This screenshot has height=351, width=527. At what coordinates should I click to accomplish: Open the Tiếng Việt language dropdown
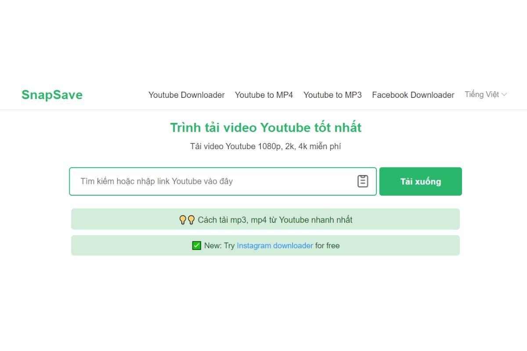click(x=482, y=94)
